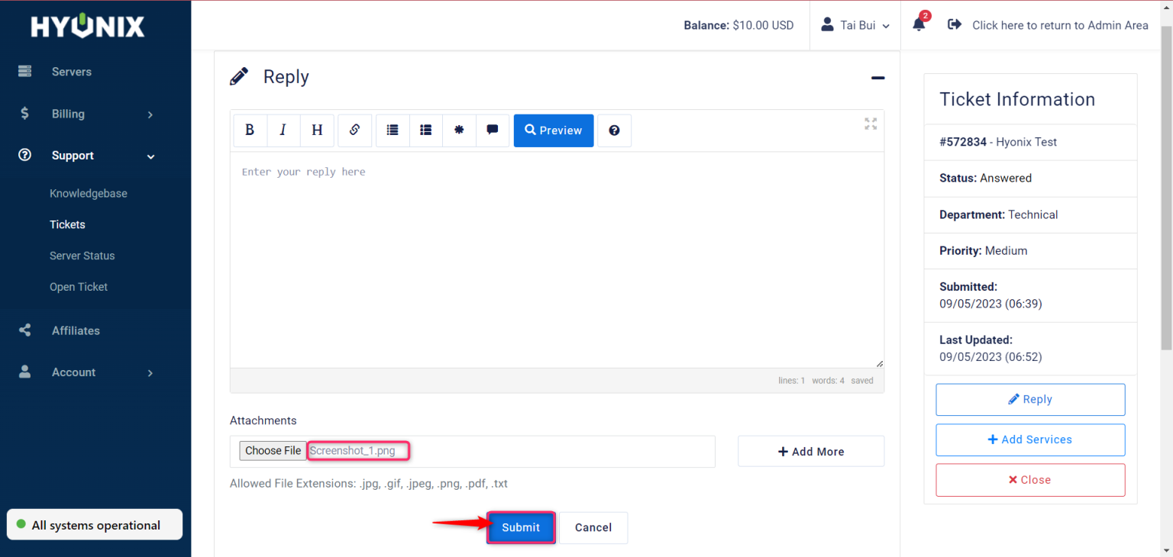The height and width of the screenshot is (557, 1173).
Task: Toggle bold formatting in the reply editor
Action: pyautogui.click(x=250, y=130)
